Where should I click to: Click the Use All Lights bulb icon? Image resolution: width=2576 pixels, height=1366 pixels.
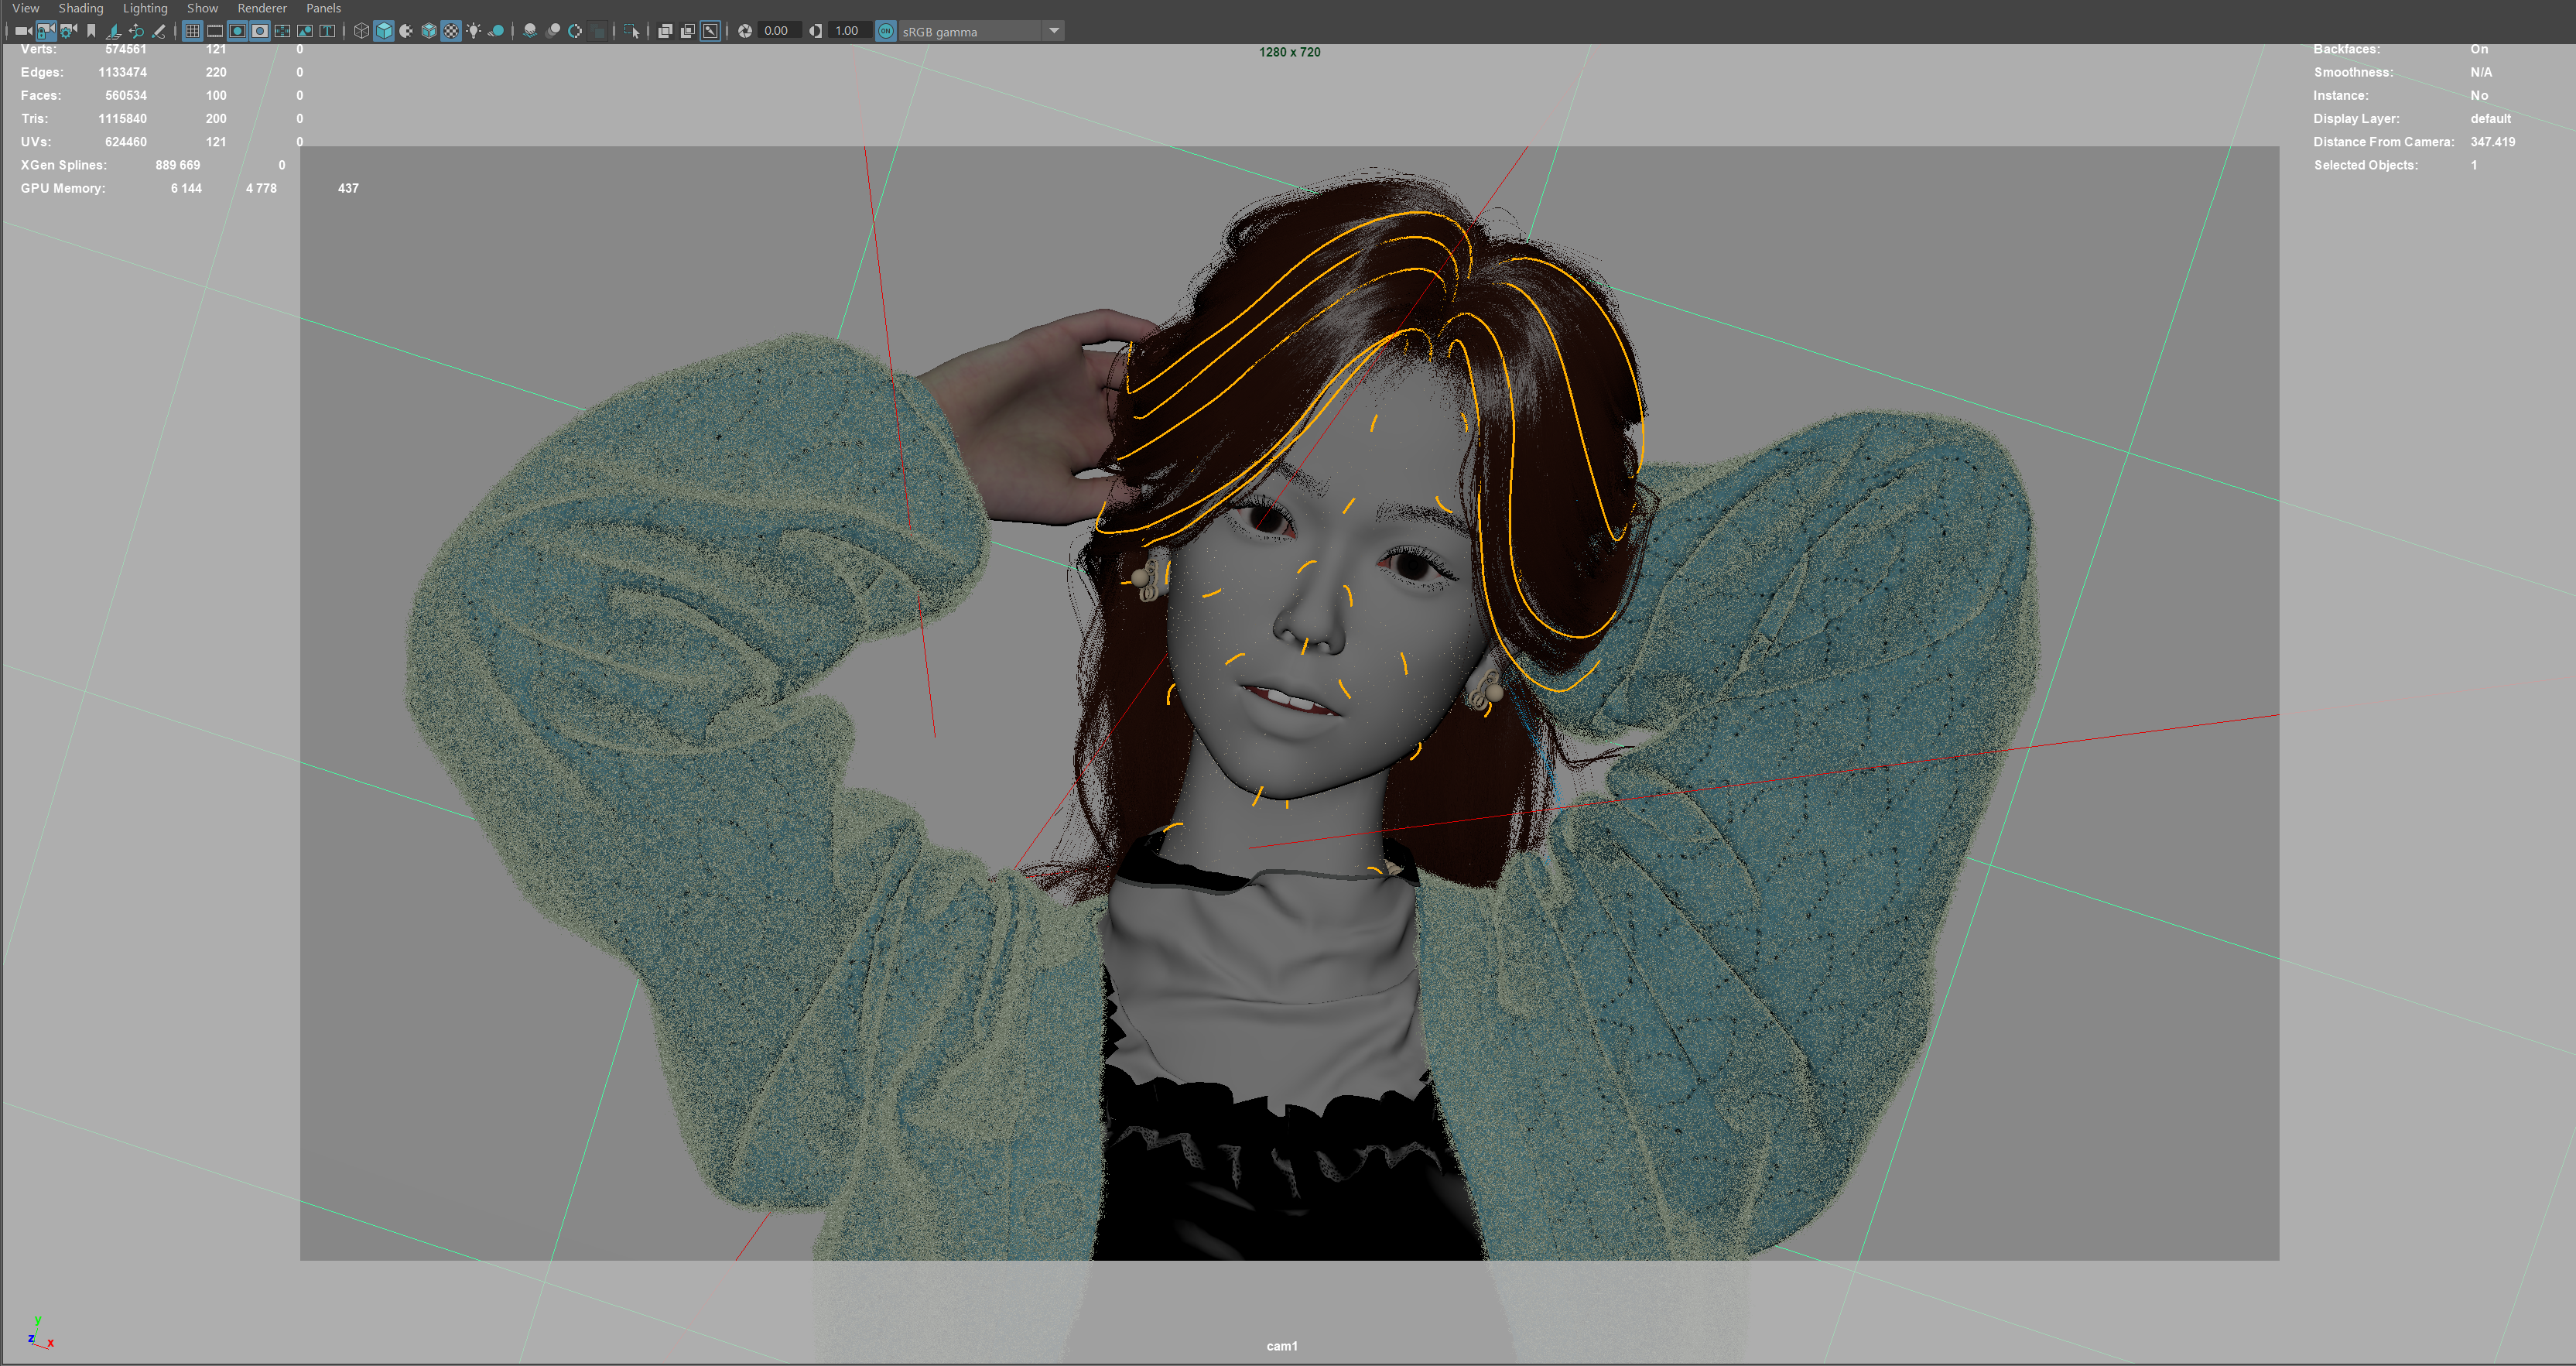(x=474, y=31)
